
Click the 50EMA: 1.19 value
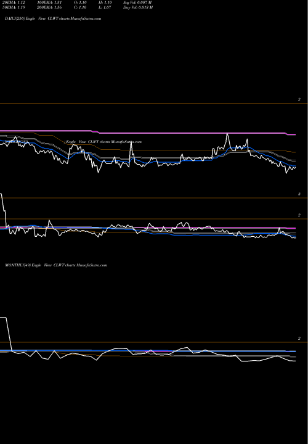coord(14,7)
